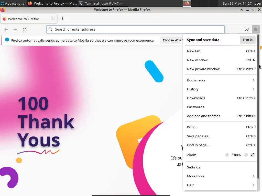Select New tab menu item

[x=221, y=51]
